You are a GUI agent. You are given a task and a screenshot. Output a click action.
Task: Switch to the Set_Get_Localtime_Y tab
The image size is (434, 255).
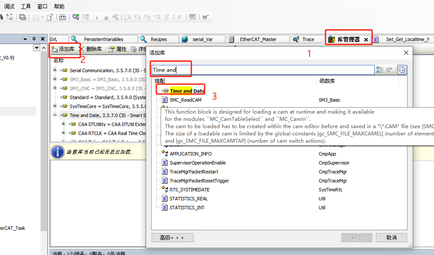click(x=408, y=39)
